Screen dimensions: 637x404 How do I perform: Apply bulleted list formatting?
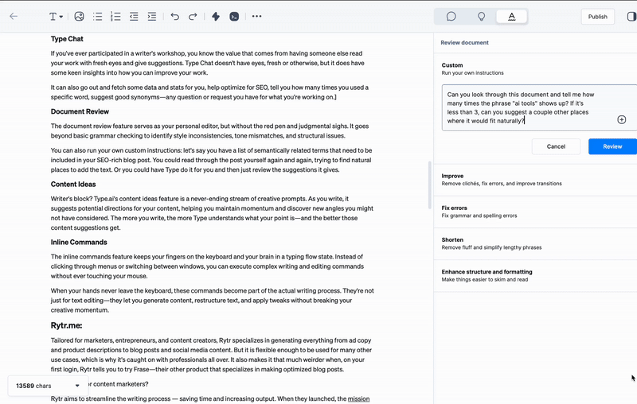pos(97,16)
